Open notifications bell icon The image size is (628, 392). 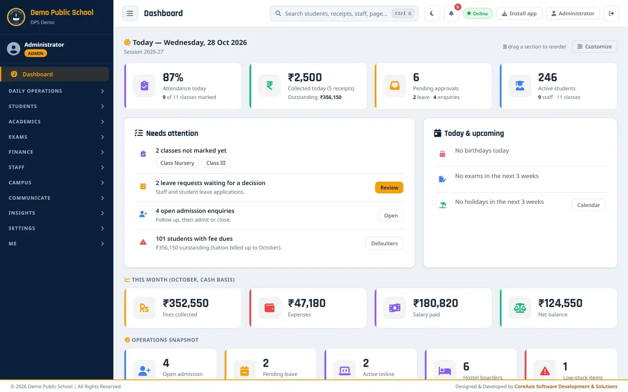451,14
